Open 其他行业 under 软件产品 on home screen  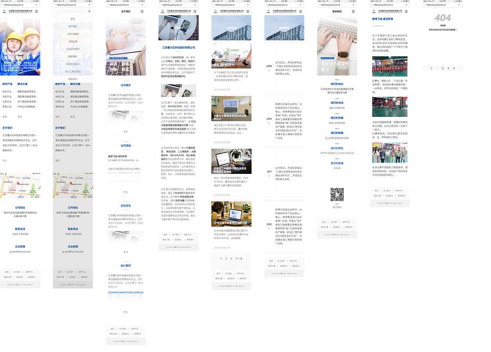click(7, 107)
